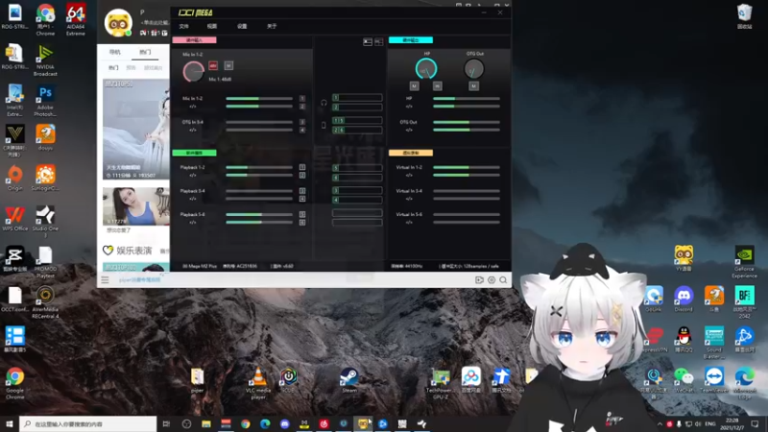The height and width of the screenshot is (432, 768).
Task: Click the settings icon in YY bottom bar
Action: click(x=492, y=279)
